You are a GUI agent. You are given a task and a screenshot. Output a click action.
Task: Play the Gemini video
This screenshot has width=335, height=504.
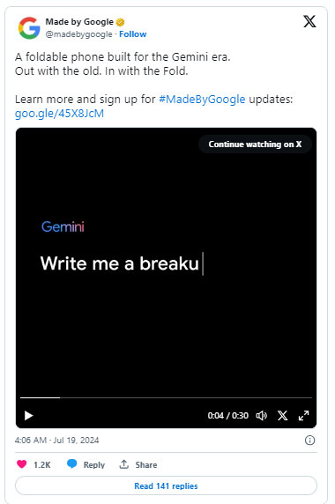pyautogui.click(x=28, y=416)
